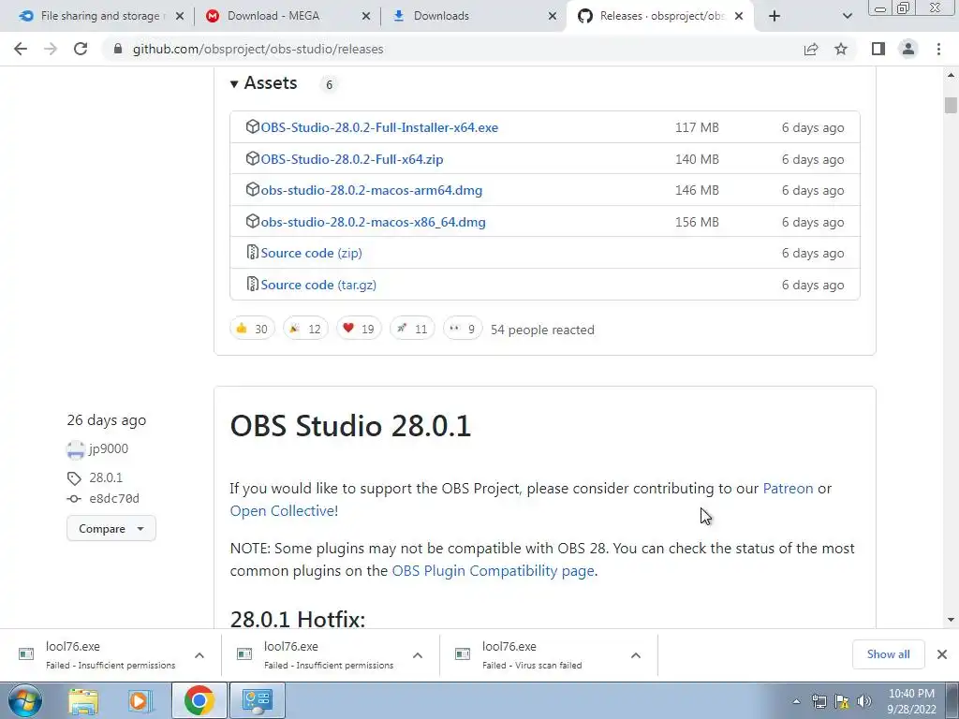This screenshot has height=719, width=959.
Task: Bookmark this page with the star icon
Action: click(841, 49)
